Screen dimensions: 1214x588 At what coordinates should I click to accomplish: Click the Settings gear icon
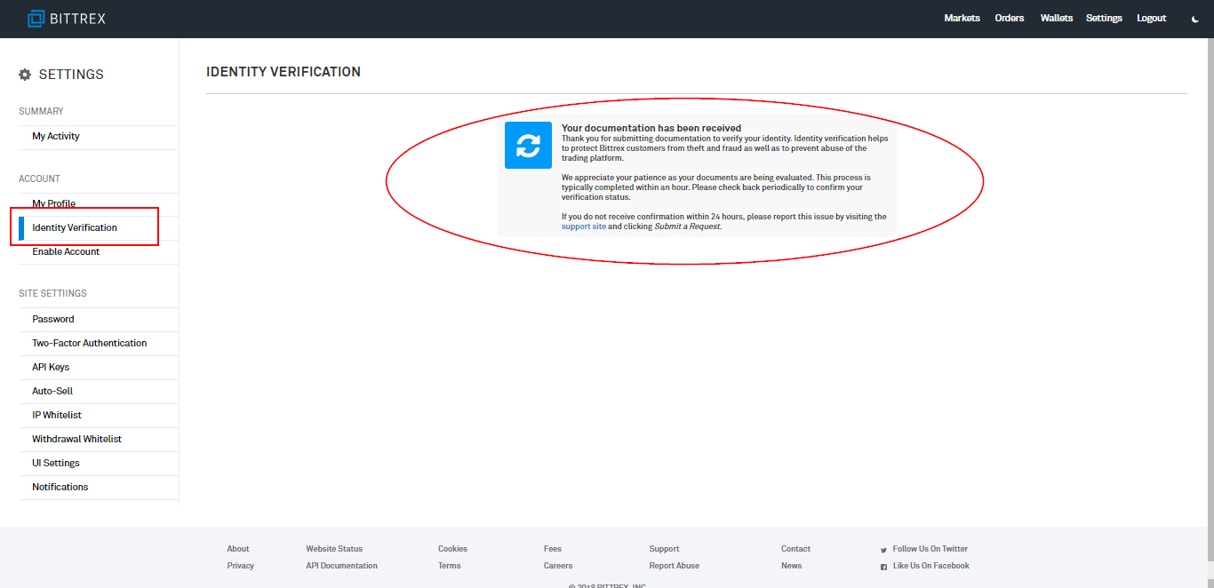coord(25,75)
